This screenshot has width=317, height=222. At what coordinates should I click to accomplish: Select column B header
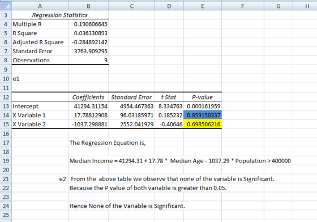coord(88,6)
